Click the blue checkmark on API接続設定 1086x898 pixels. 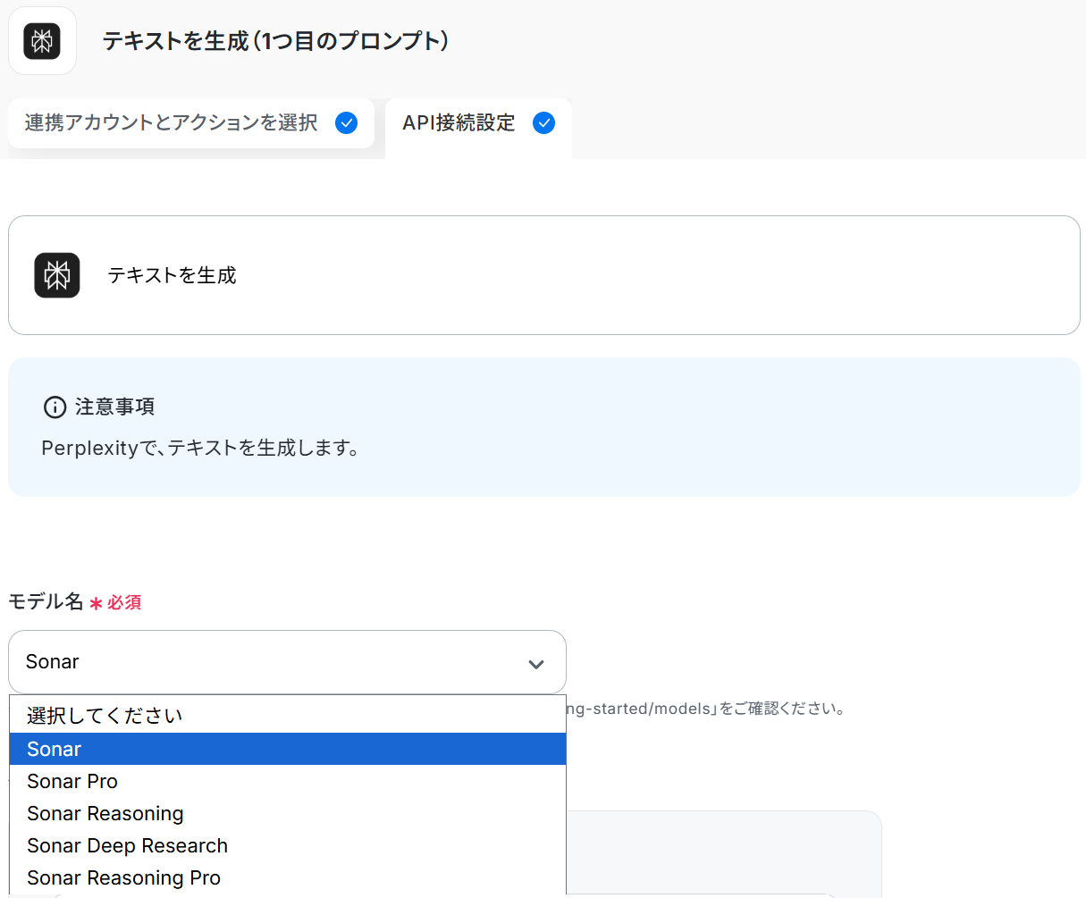pos(543,123)
